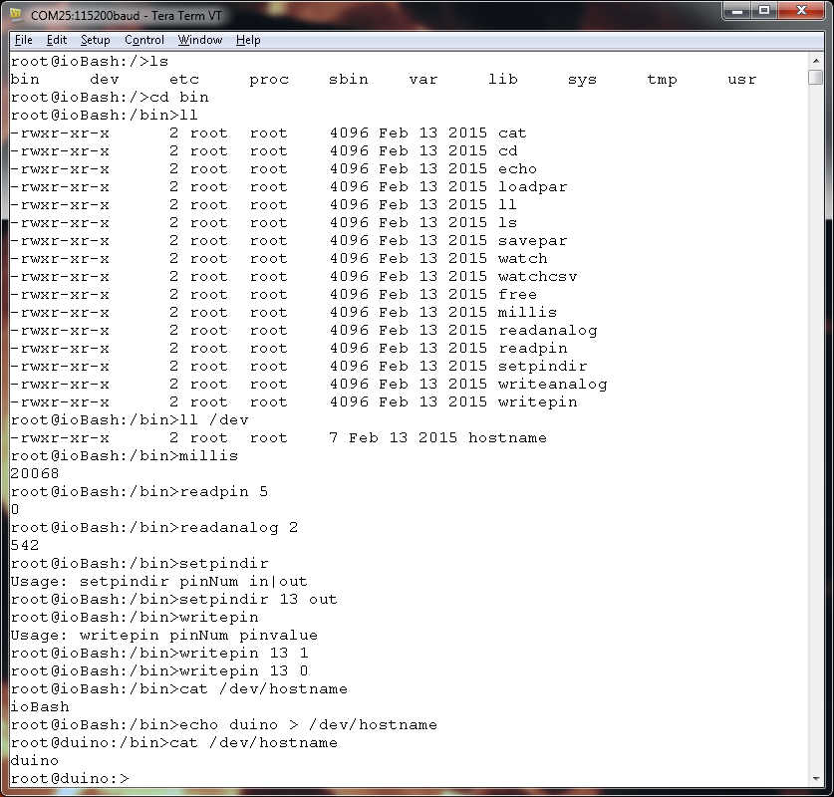The width and height of the screenshot is (834, 797).
Task: Click the 'usr' directory in ls output
Action: click(741, 80)
